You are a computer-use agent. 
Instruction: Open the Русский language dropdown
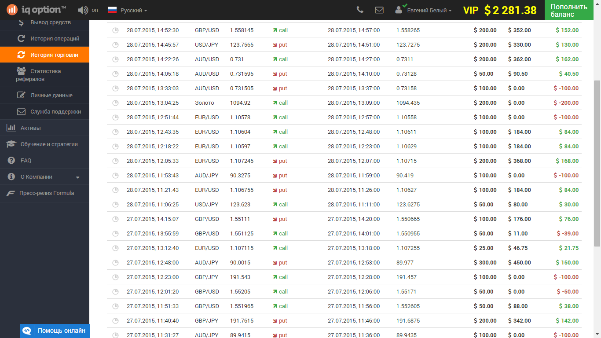tap(128, 10)
